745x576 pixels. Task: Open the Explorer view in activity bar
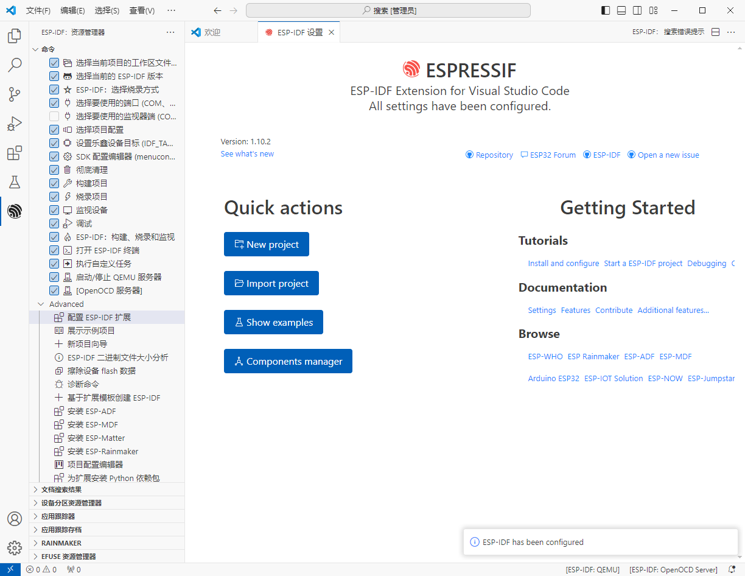(15, 36)
